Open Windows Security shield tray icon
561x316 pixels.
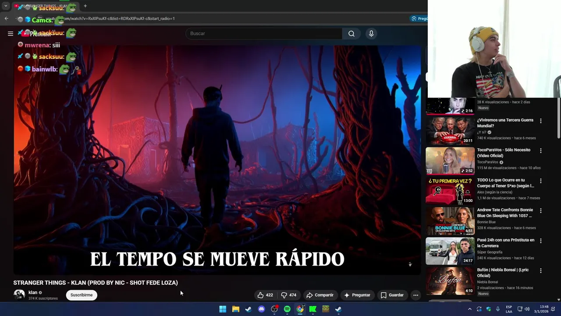coord(489,309)
